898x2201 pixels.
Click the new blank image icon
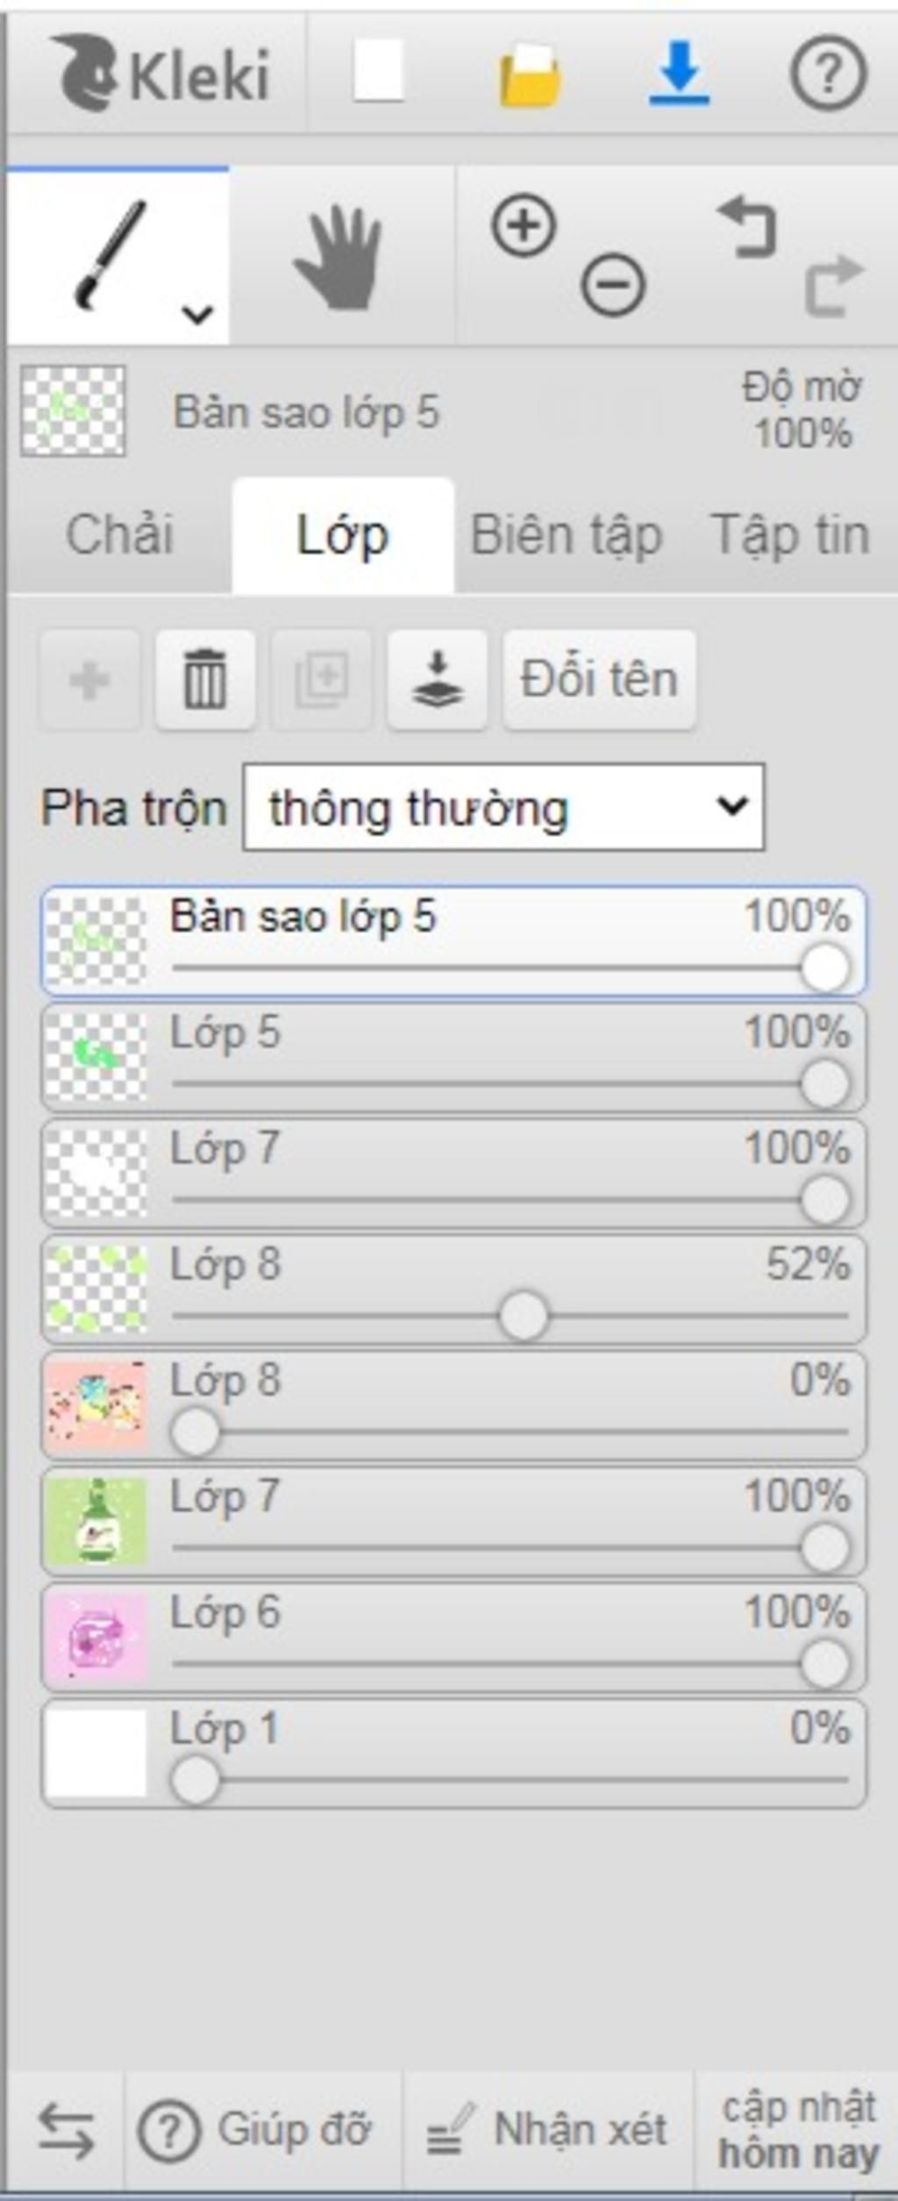(378, 71)
